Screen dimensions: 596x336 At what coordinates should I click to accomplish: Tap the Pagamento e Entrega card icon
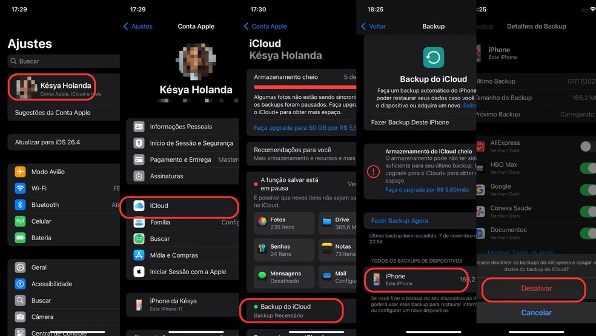click(139, 160)
